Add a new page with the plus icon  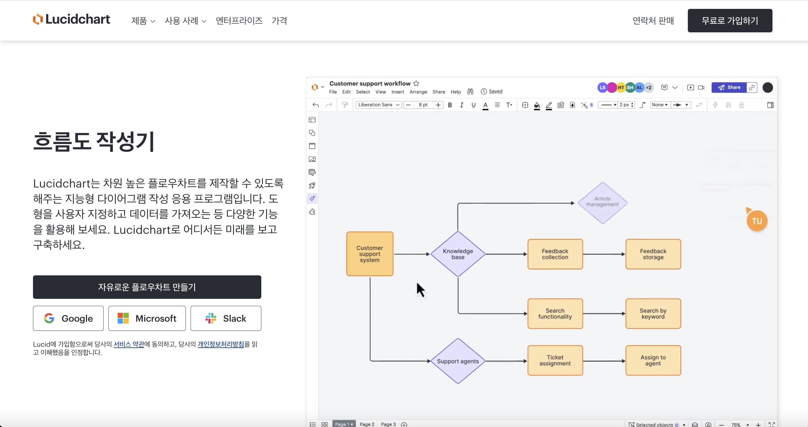click(404, 424)
